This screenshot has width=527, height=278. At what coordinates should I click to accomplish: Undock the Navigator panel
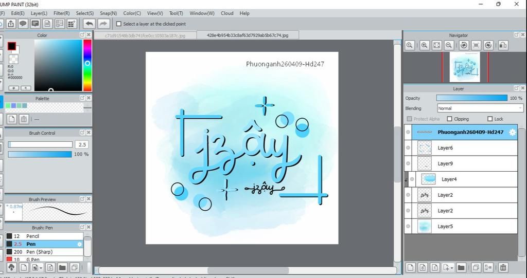pyautogui.click(x=517, y=34)
